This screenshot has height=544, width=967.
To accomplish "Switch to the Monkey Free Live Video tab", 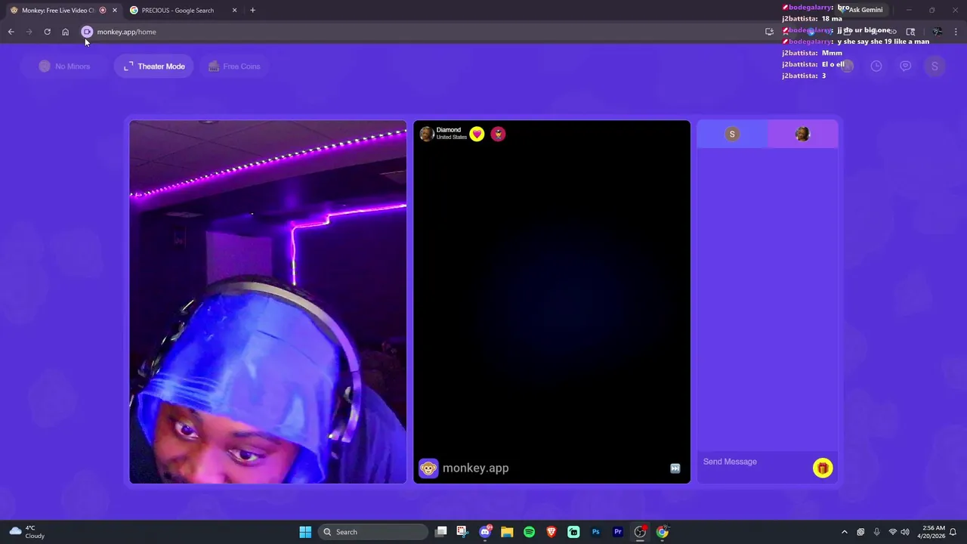I will [x=58, y=11].
